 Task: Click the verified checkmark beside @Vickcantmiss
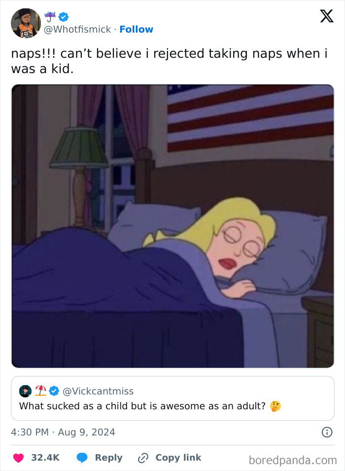[x=54, y=391]
